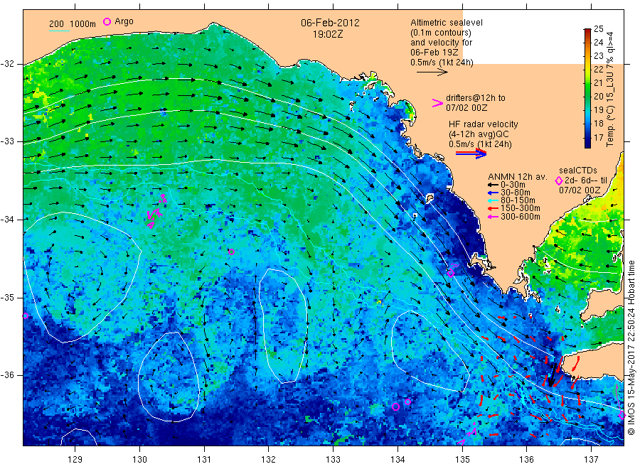Click '0.5m/s (1kt 24h)' under the altimetric legend
This screenshot has width=640, height=469.
[x=442, y=63]
